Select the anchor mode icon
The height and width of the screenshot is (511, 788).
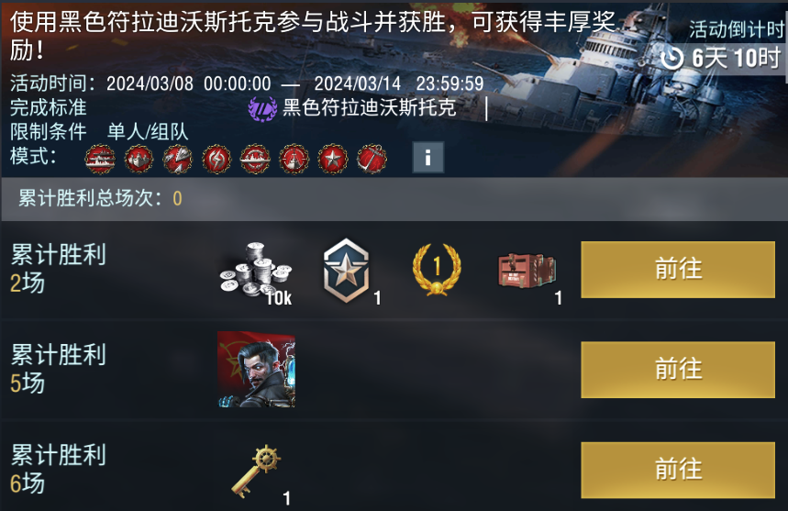point(372,160)
